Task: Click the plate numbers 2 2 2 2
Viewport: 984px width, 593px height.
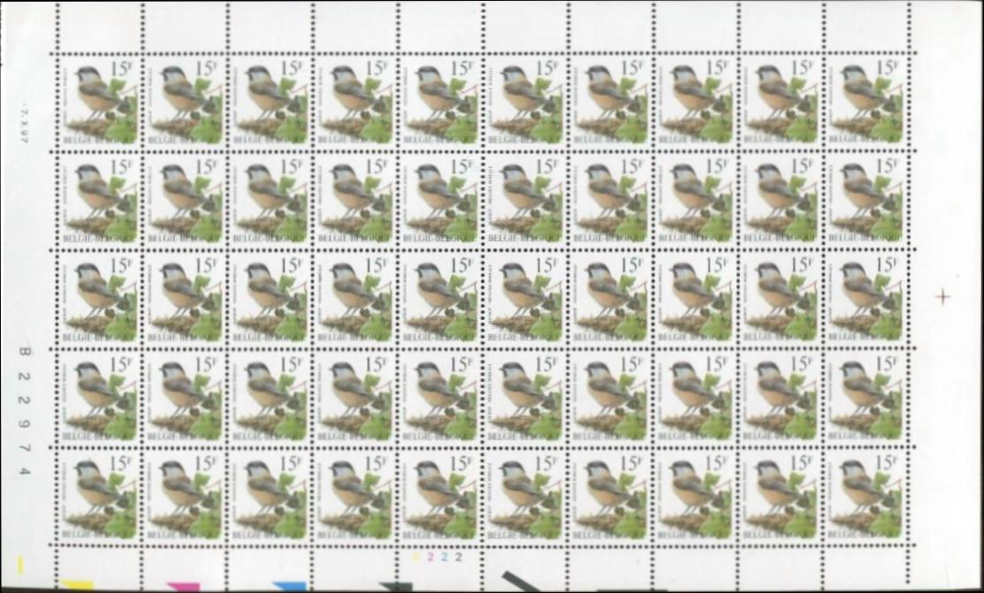Action: point(438,557)
